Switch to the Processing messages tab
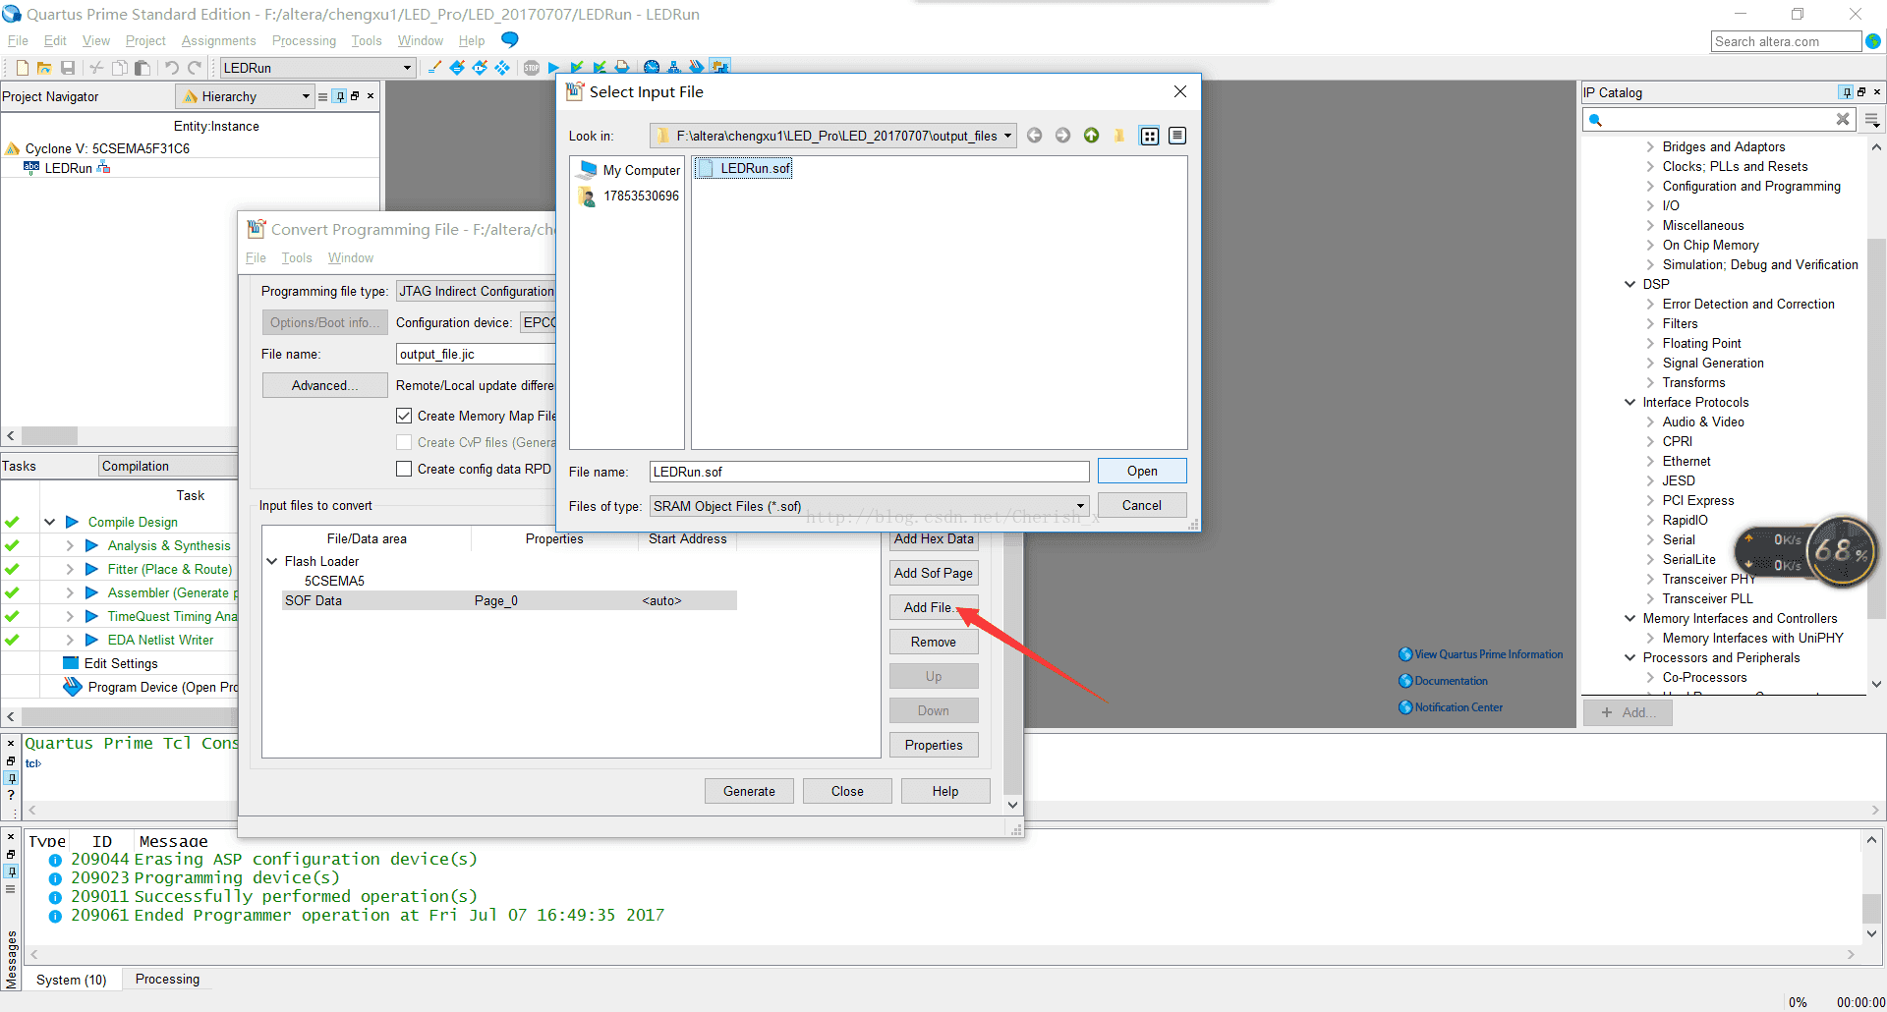 [167, 980]
